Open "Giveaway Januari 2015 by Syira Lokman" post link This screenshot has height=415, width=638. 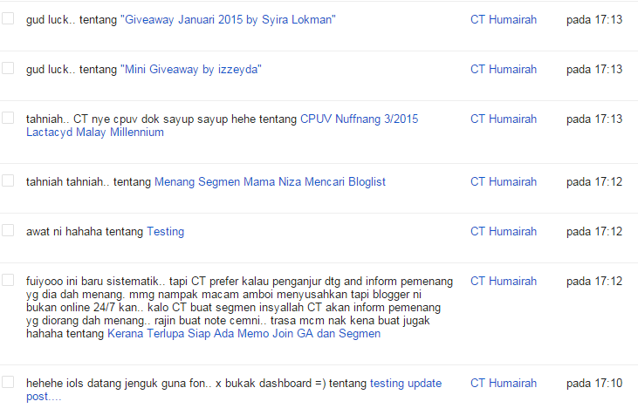(x=228, y=19)
